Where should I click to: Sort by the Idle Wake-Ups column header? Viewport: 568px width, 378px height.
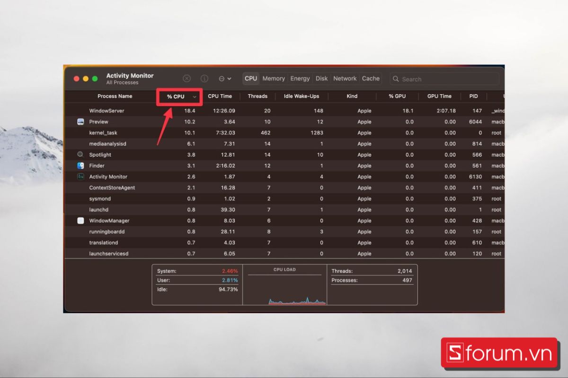302,96
